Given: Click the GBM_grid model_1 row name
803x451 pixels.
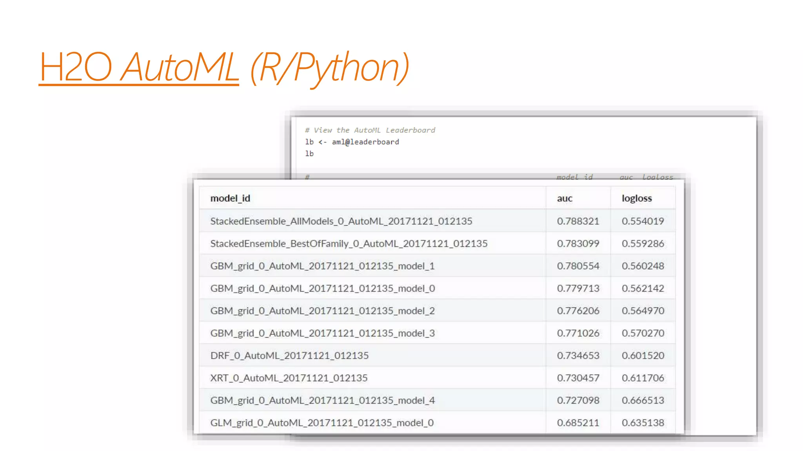Looking at the screenshot, I should point(322,266).
